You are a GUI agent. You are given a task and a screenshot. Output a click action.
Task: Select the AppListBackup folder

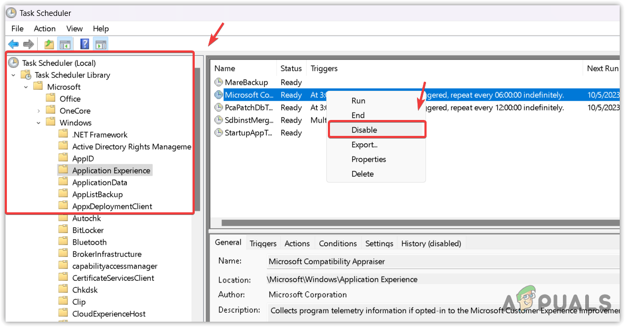click(x=97, y=195)
